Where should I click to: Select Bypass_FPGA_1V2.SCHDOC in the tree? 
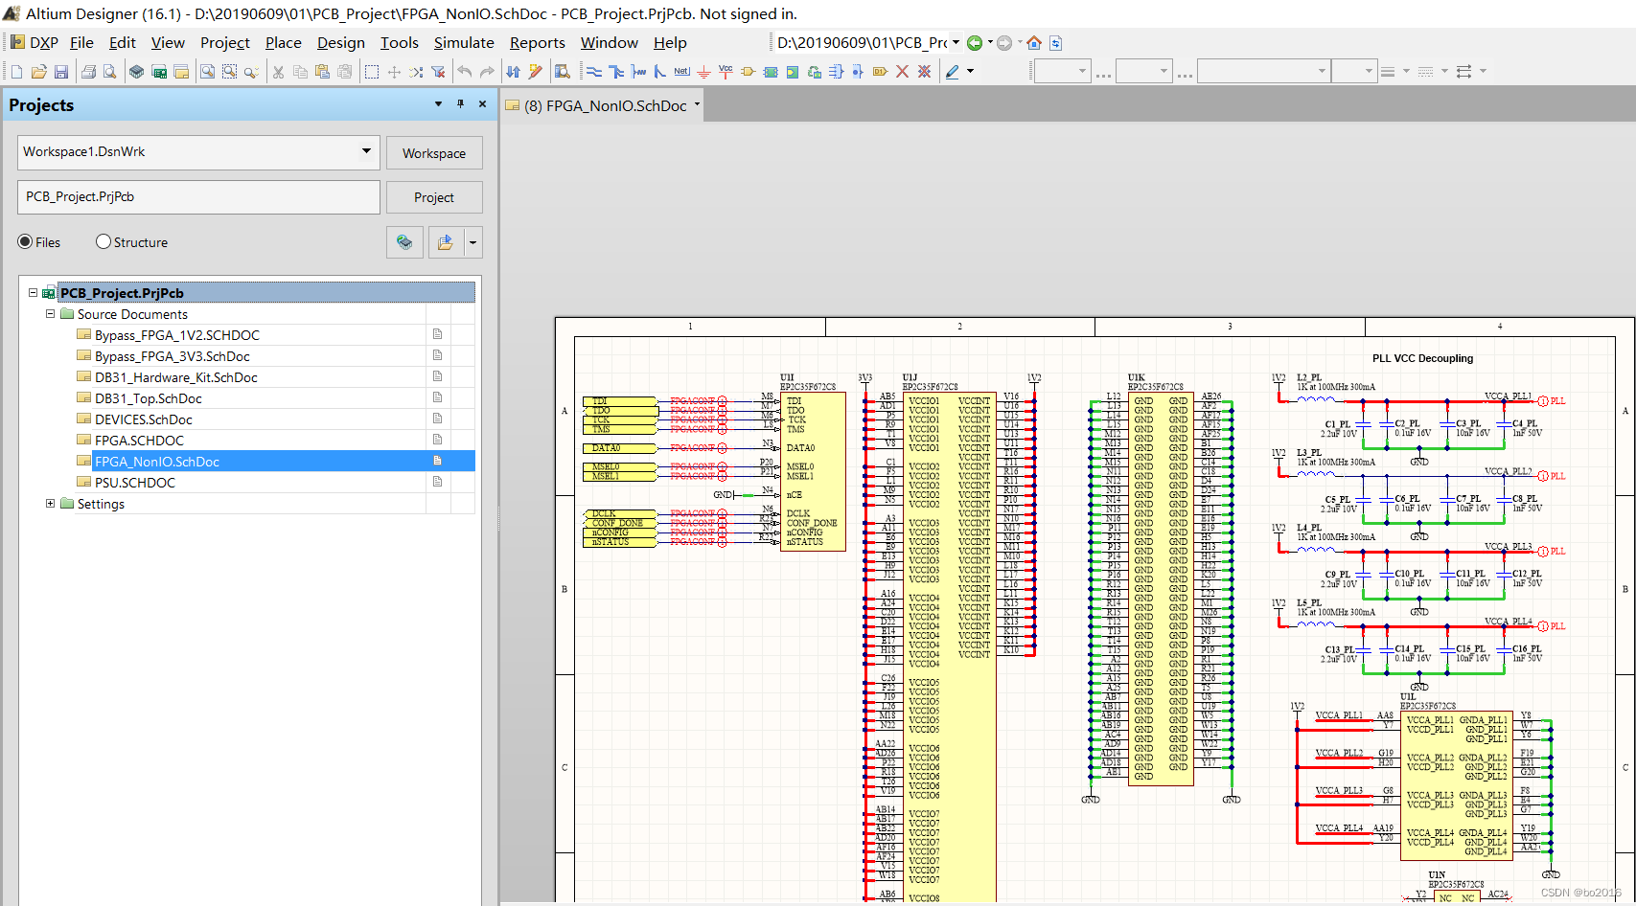point(177,335)
